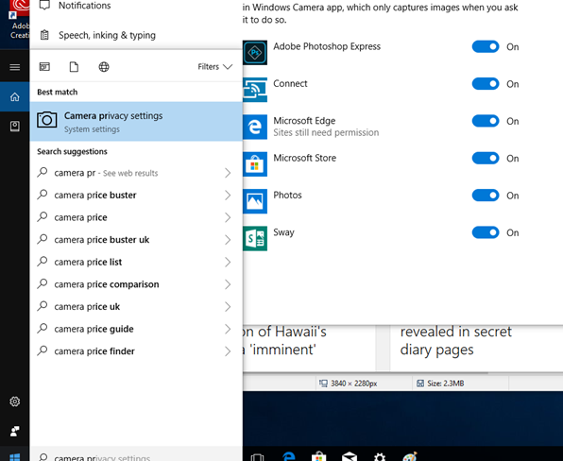
Task: Open arrow next to 'camera price finder'
Action: [x=228, y=351]
